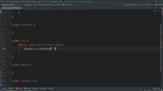
Task: Close the FacadeDesignPattern.java editor tab
Action: pyautogui.click(x=21, y=8)
